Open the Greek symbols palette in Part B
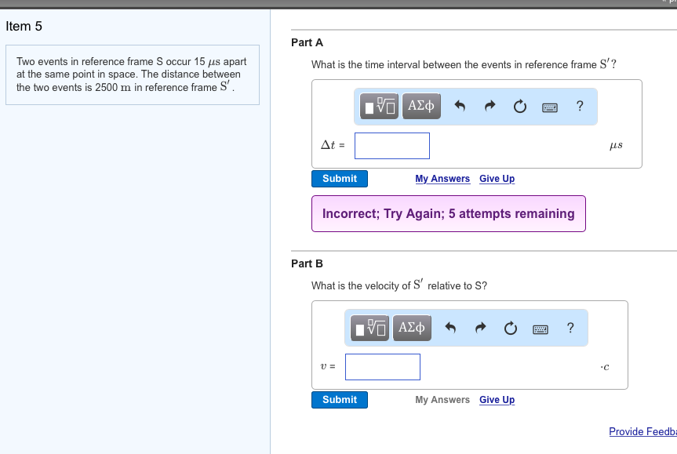This screenshot has width=677, height=454. point(411,328)
